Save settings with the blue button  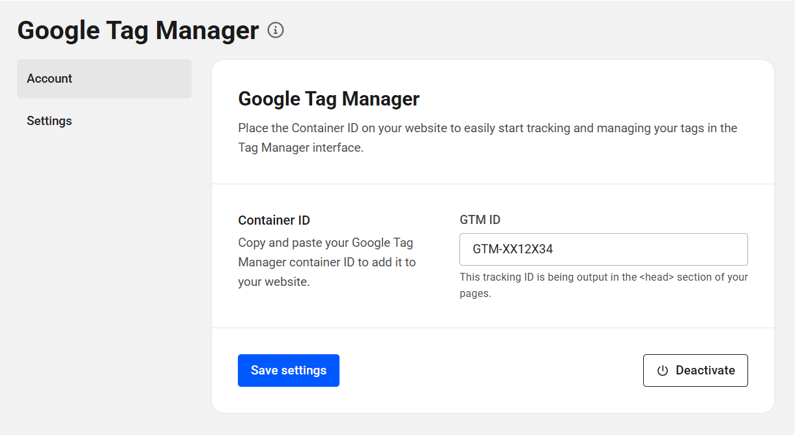[289, 371]
